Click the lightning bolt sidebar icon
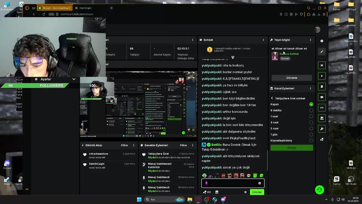362x204 pixels. pyautogui.click(x=322, y=76)
